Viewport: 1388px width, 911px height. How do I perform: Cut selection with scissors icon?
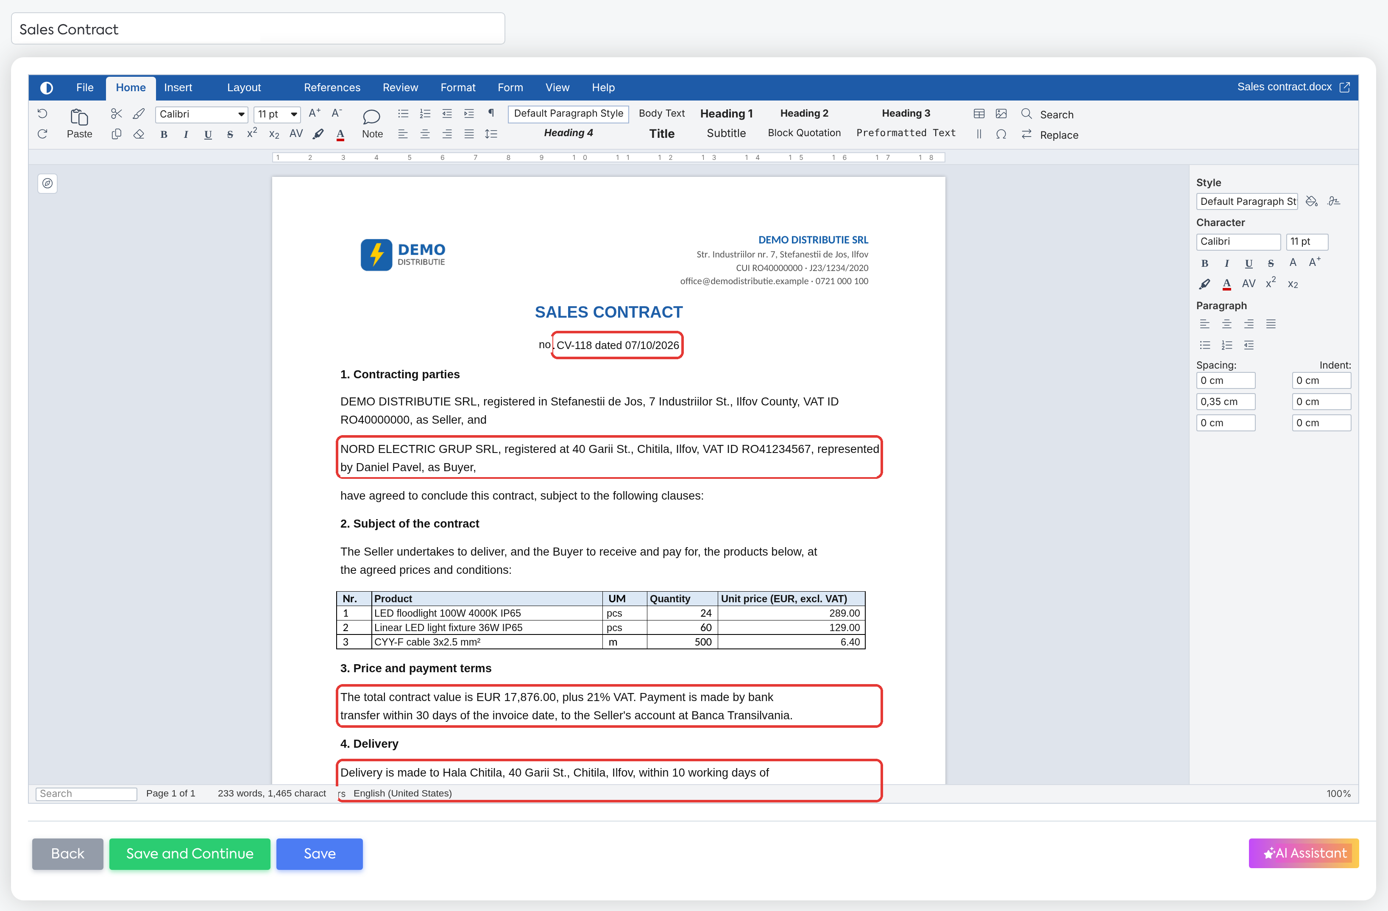click(116, 113)
